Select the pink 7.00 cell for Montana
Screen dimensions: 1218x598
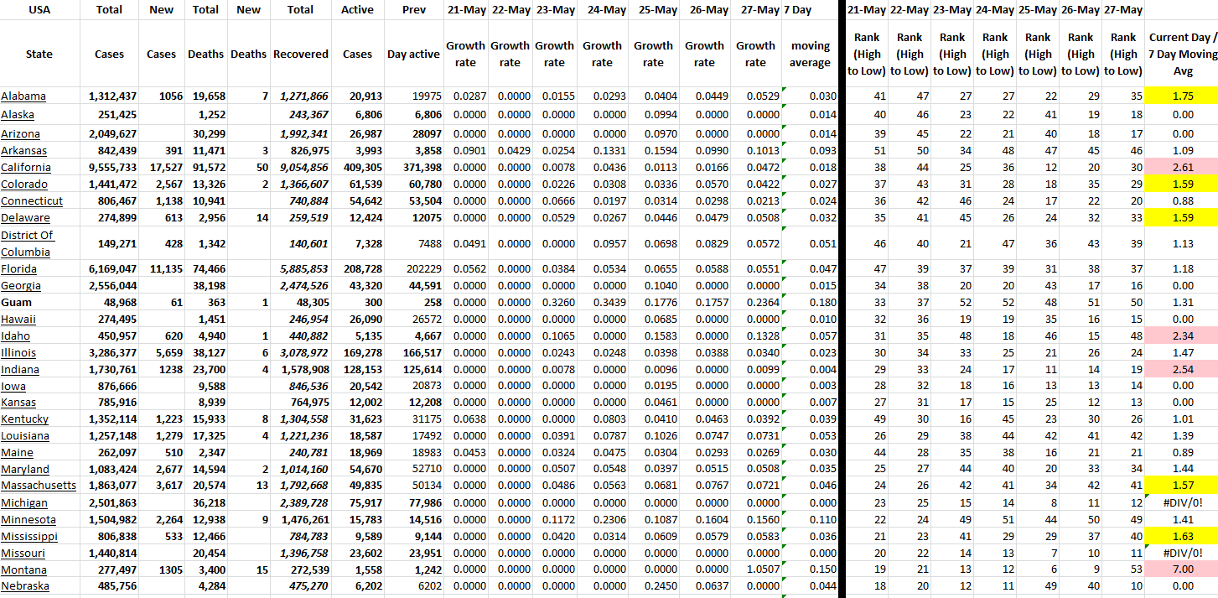point(1182,569)
